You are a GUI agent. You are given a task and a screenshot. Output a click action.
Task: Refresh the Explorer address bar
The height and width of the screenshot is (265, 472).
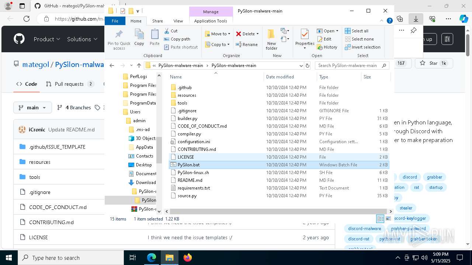(x=308, y=66)
